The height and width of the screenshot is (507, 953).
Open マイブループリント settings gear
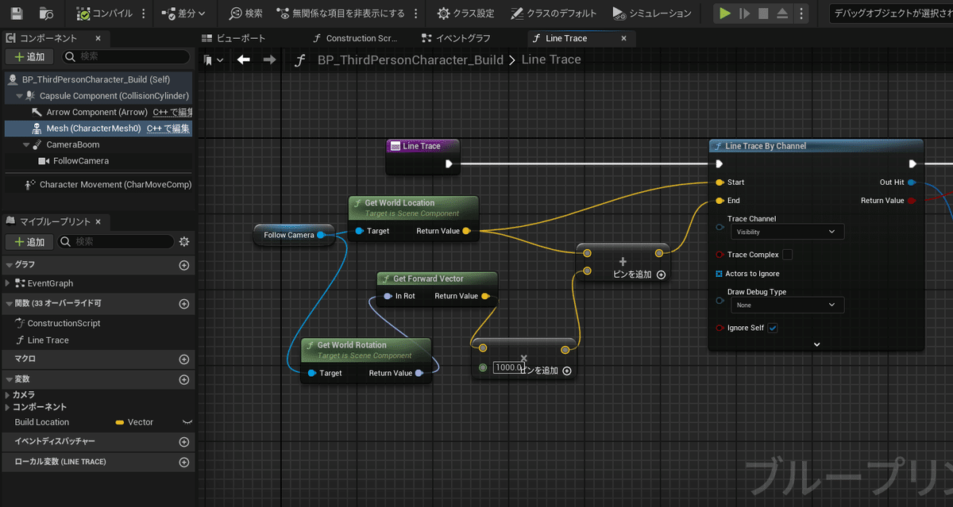pyautogui.click(x=184, y=241)
